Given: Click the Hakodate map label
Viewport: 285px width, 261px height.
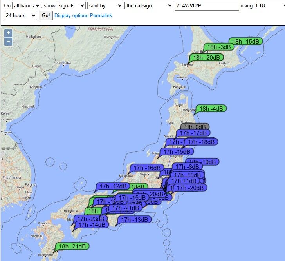Looking at the screenshot, I should click(179, 87).
